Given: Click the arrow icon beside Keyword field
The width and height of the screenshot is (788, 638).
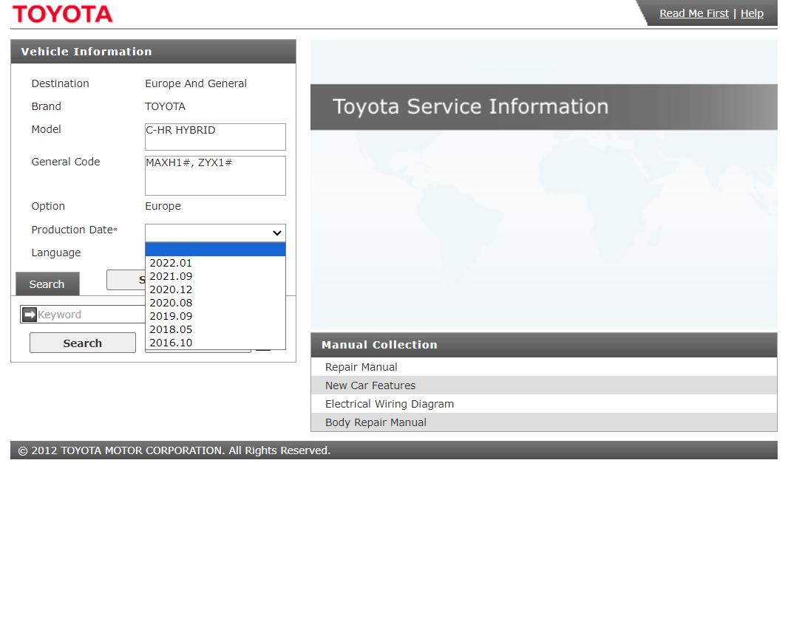Looking at the screenshot, I should point(30,315).
